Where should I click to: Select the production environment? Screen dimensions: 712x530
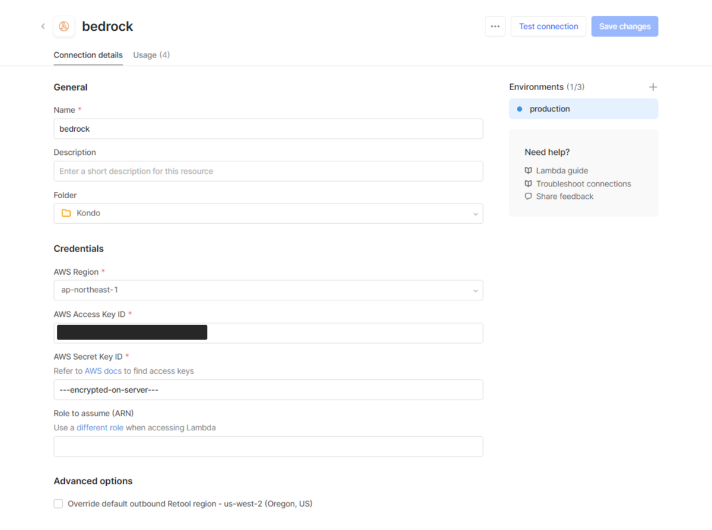point(583,109)
